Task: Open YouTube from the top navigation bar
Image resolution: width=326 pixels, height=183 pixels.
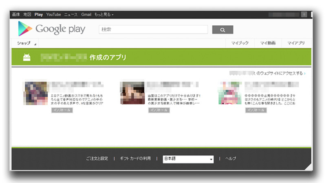Action: pos(53,14)
